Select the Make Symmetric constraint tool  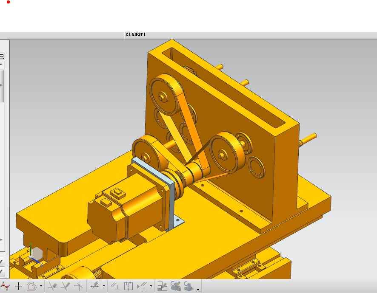[x=128, y=286]
